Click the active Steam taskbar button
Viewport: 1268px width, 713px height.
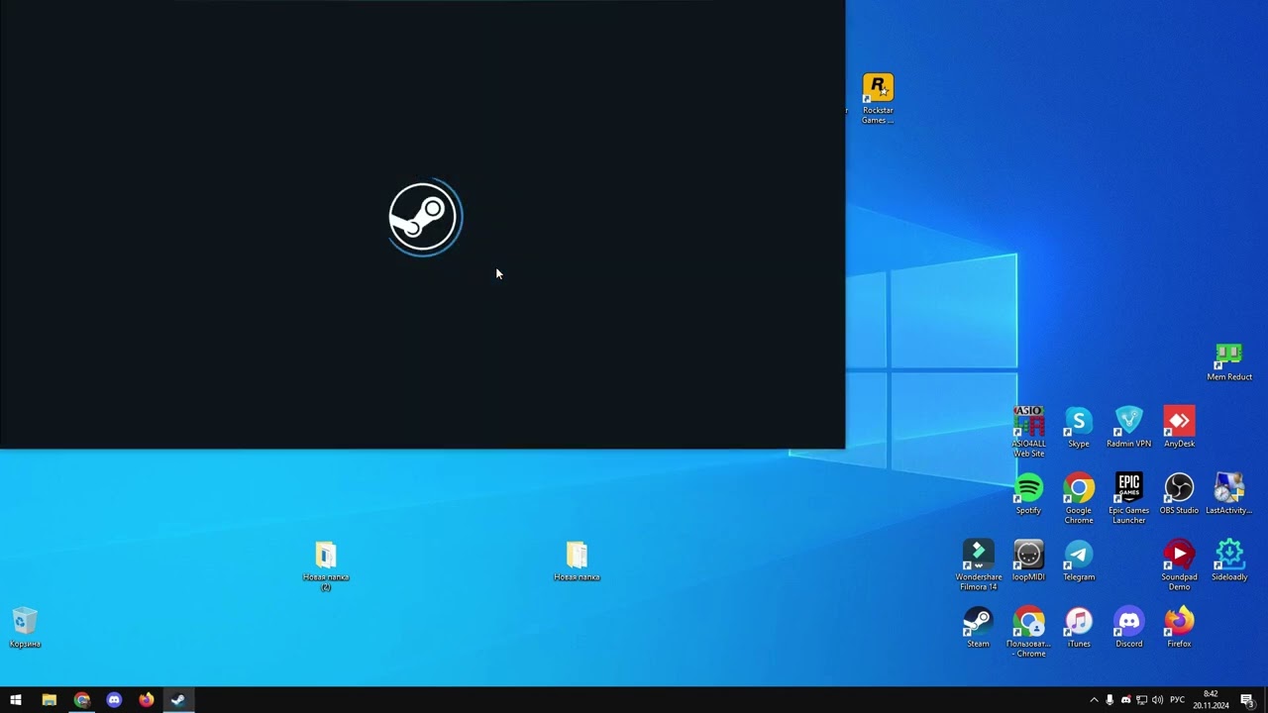point(178,700)
